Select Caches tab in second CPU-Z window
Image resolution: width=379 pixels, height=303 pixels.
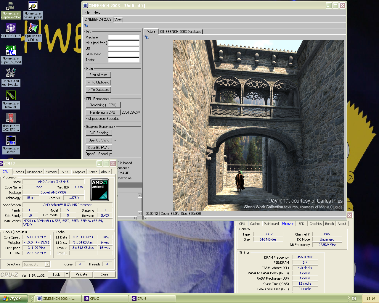(x=255, y=224)
